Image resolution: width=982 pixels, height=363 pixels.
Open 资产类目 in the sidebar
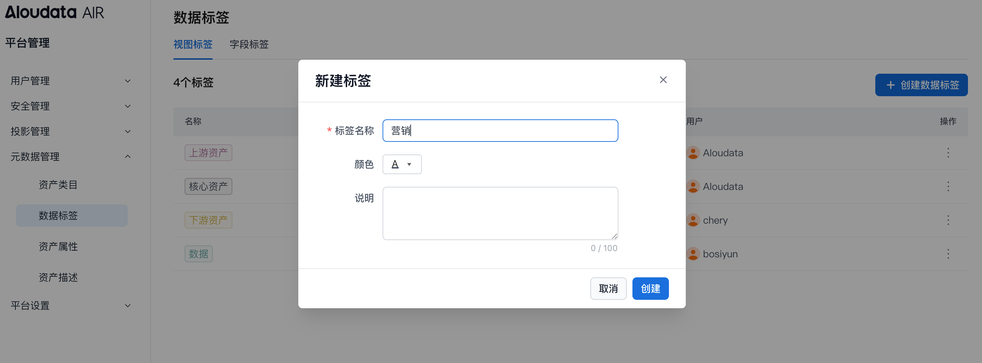click(58, 185)
